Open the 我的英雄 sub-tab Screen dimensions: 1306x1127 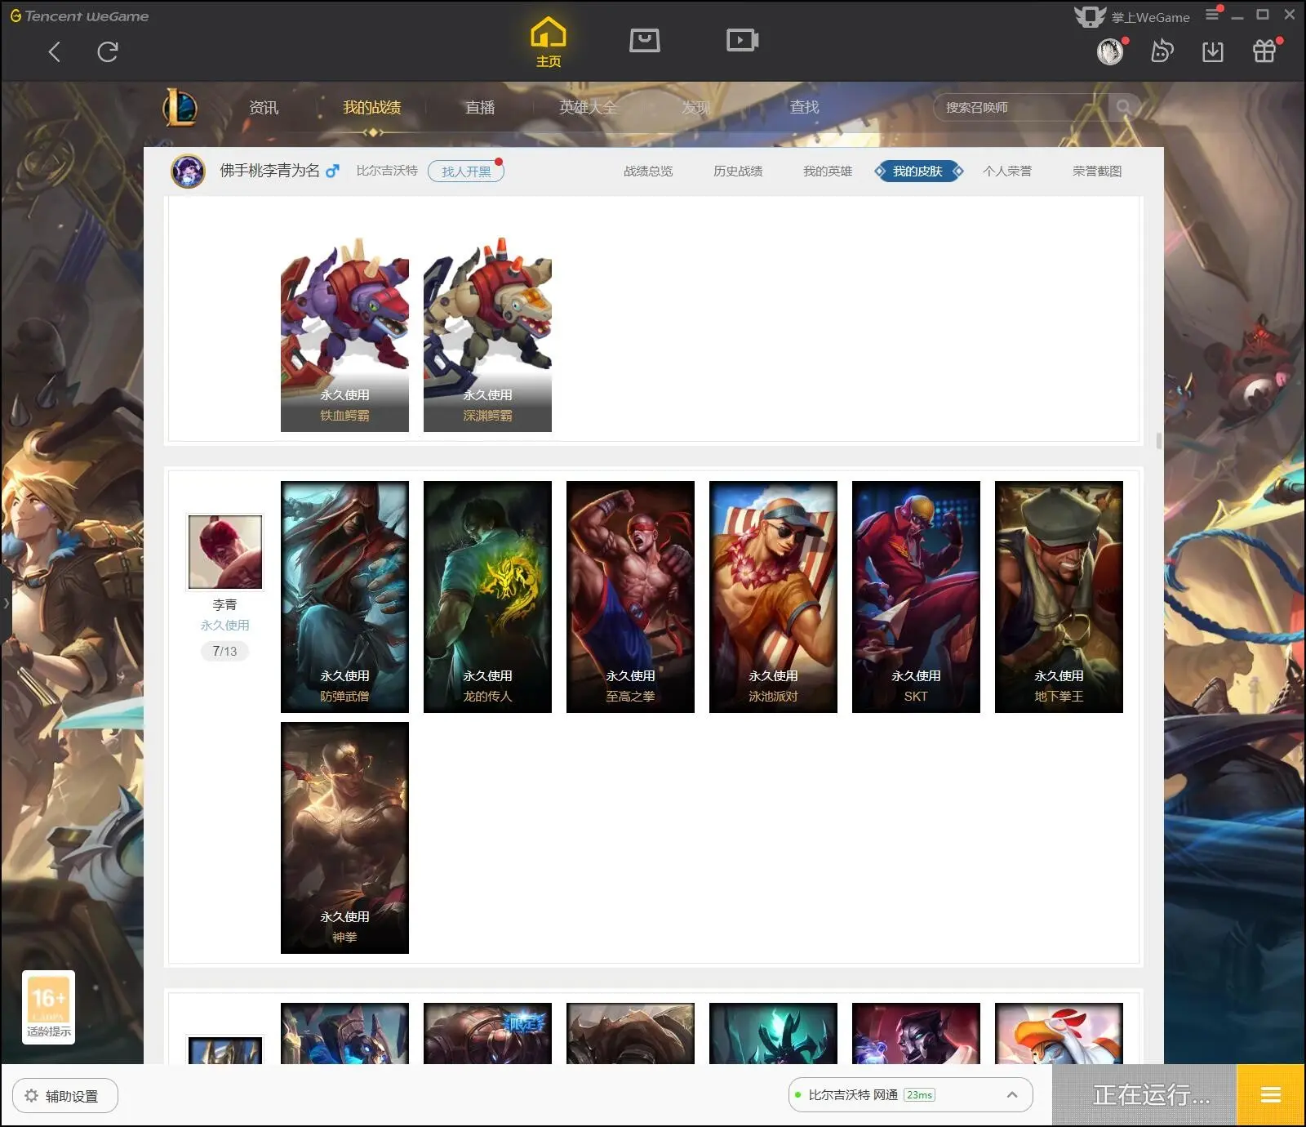pyautogui.click(x=828, y=171)
